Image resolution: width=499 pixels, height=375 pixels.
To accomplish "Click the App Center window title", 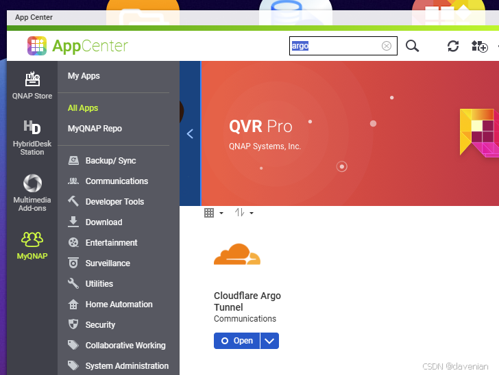I will click(34, 18).
